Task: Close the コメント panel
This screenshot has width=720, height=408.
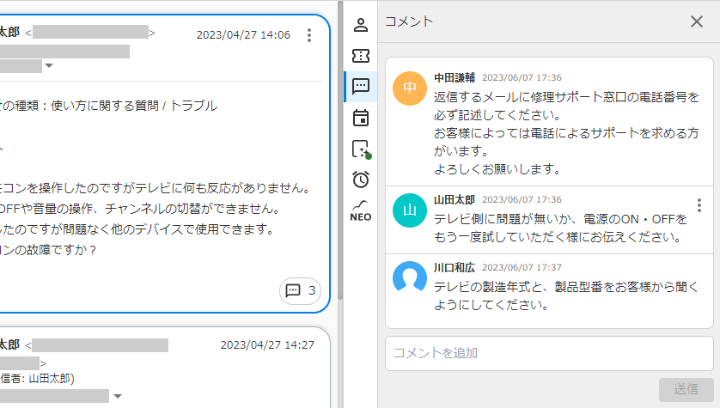Action: [x=696, y=21]
